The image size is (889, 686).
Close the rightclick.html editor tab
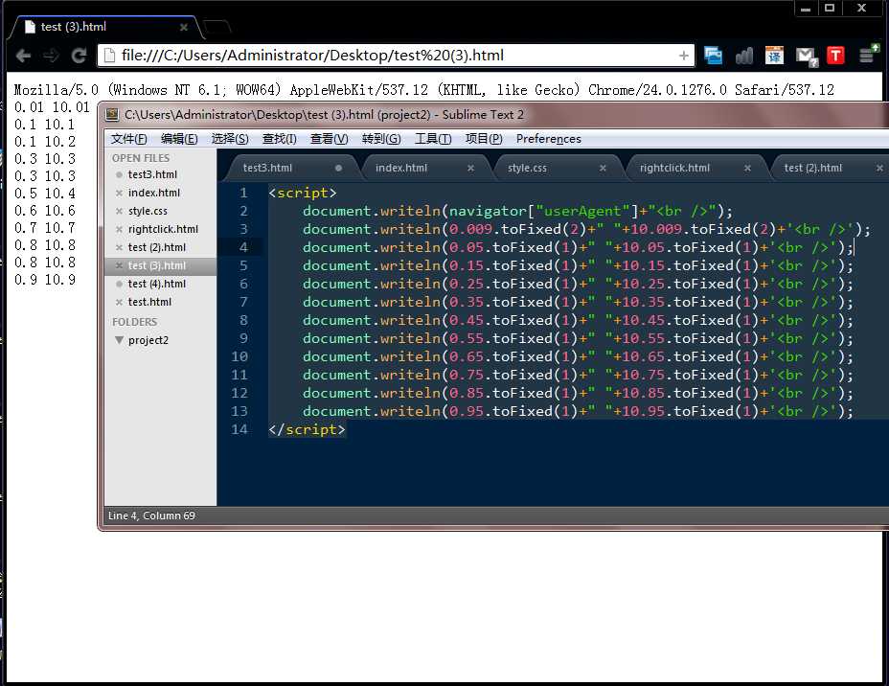(748, 168)
